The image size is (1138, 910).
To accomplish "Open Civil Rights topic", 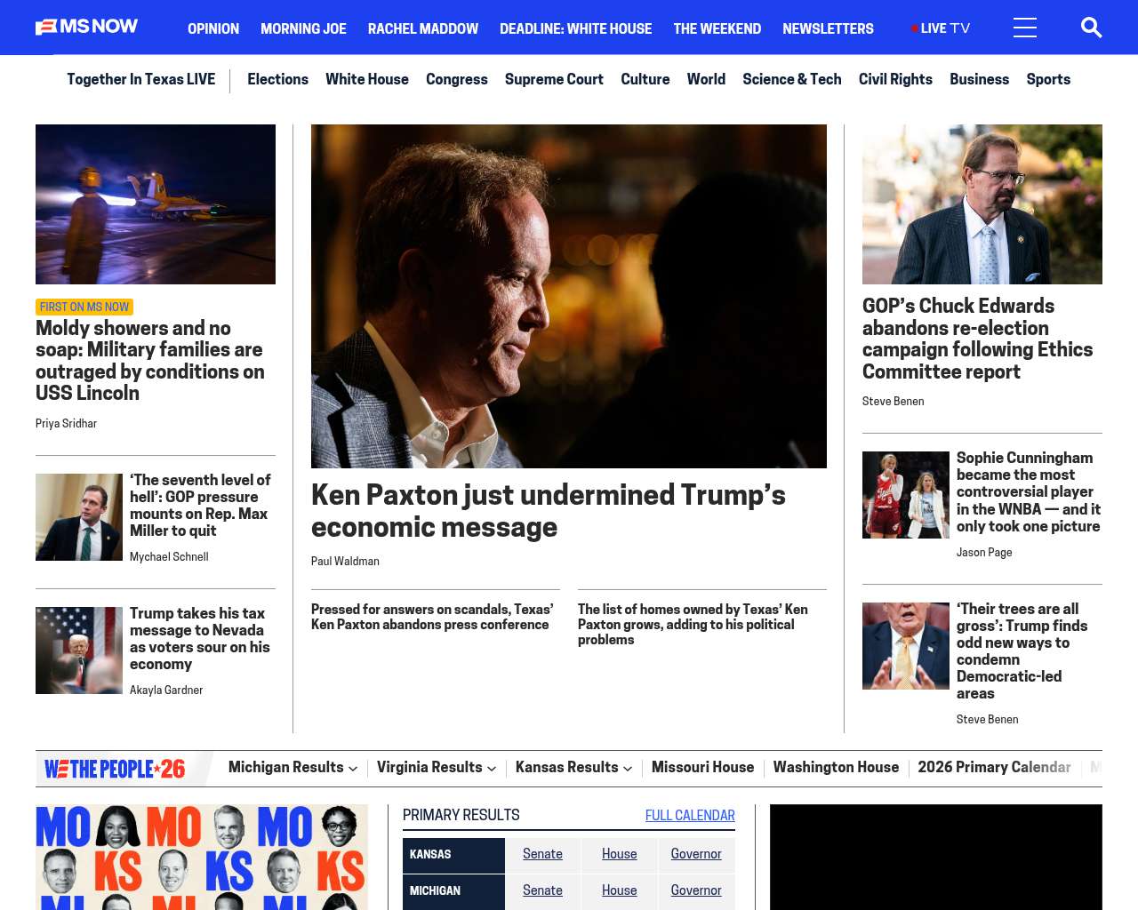I will coord(895,79).
